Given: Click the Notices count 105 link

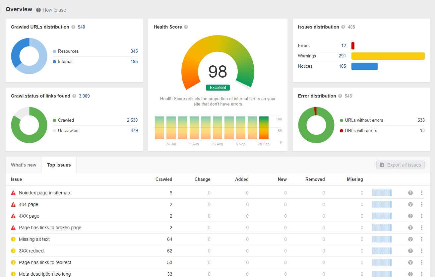Looking at the screenshot, I should pos(342,66).
